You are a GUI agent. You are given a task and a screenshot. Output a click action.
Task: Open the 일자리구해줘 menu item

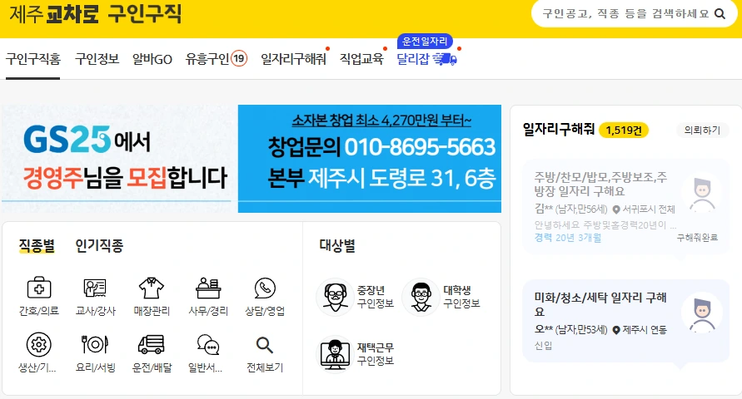(293, 59)
